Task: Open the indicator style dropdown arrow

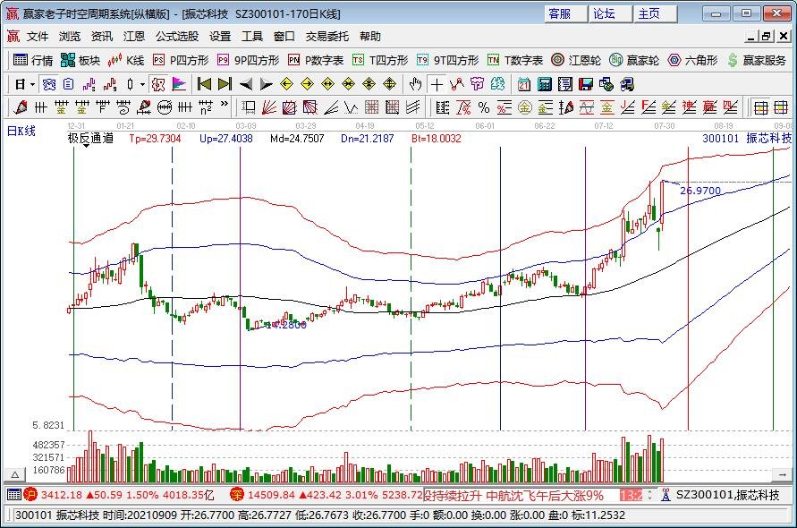Action: click(x=142, y=83)
